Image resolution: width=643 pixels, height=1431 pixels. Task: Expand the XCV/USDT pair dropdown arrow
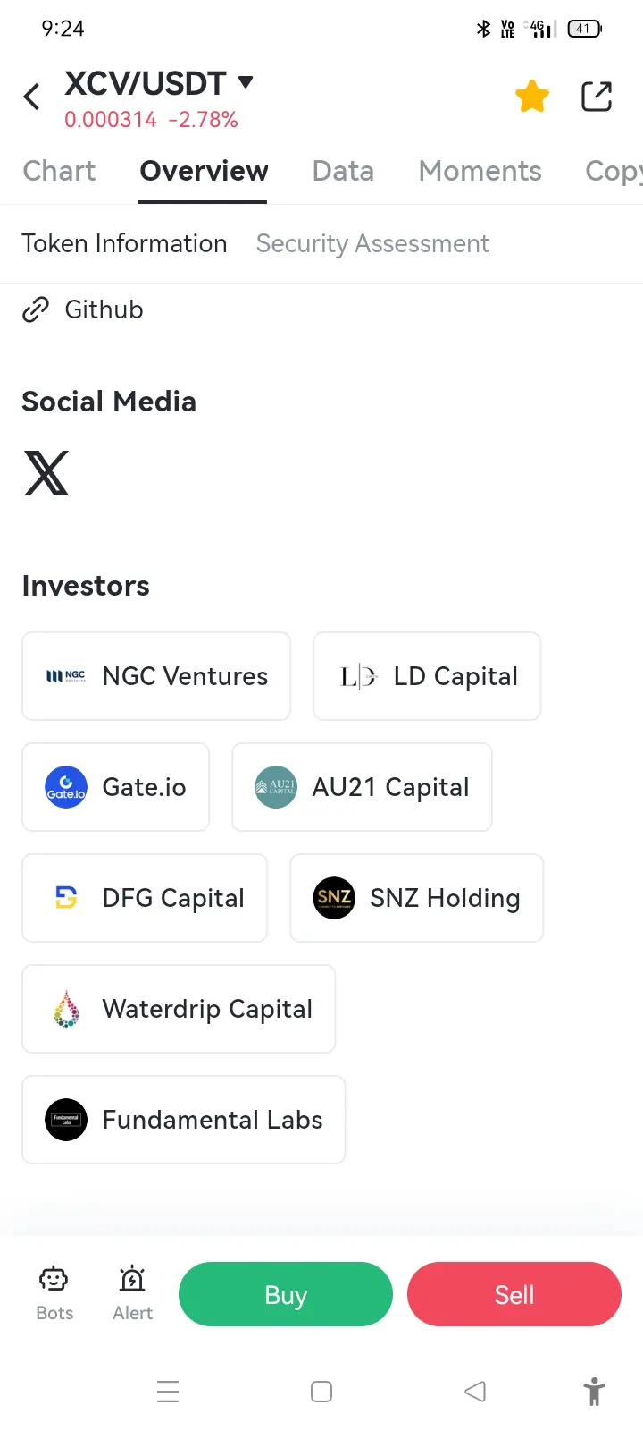pos(246,83)
